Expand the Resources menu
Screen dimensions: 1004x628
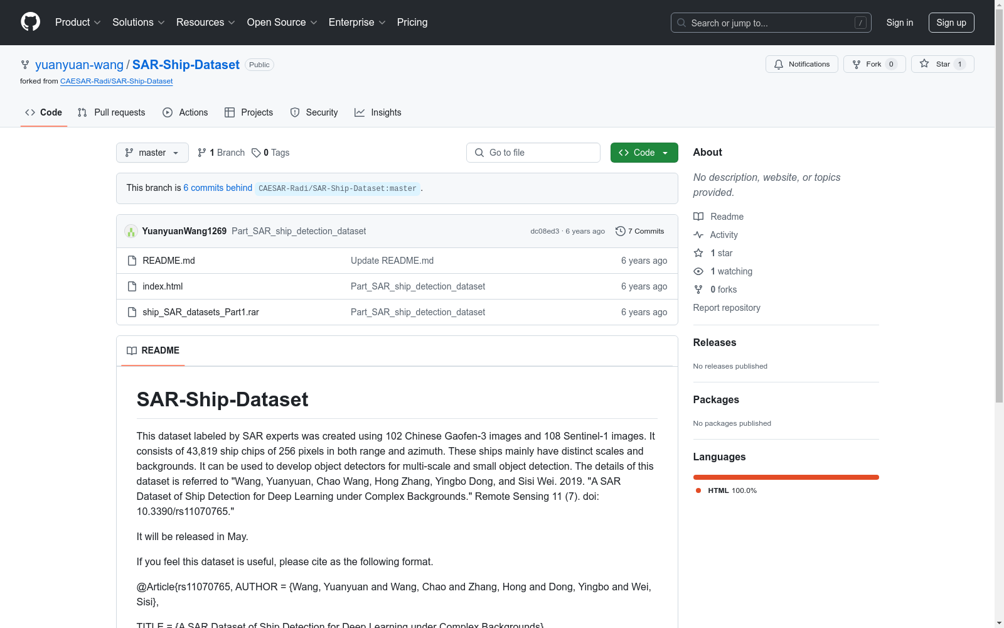click(206, 23)
